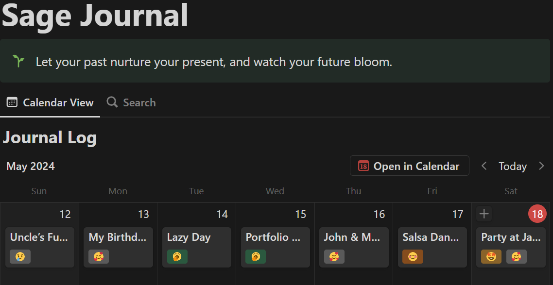
Task: Click the hearts emoji tag on My Birthday entry
Action: click(99, 256)
